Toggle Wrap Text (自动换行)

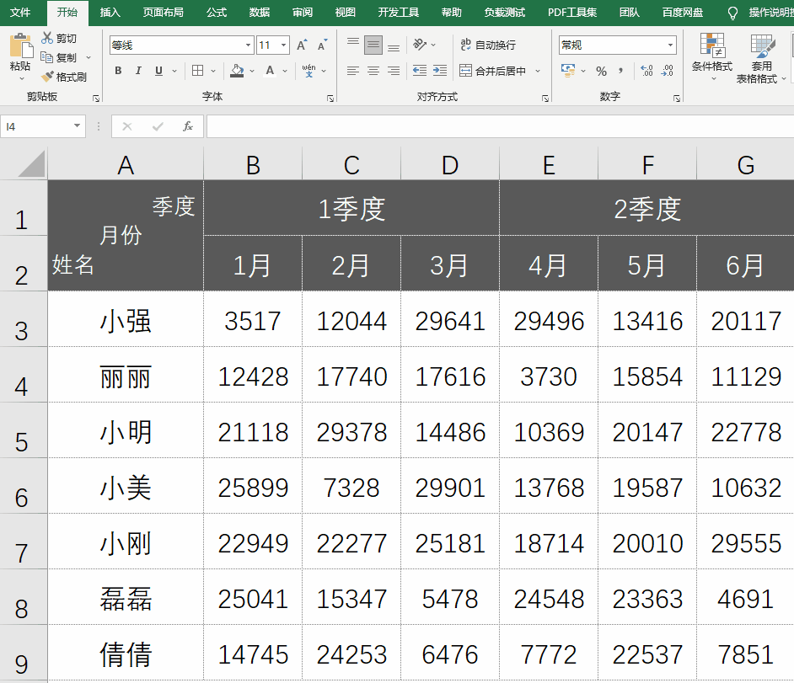tap(488, 45)
